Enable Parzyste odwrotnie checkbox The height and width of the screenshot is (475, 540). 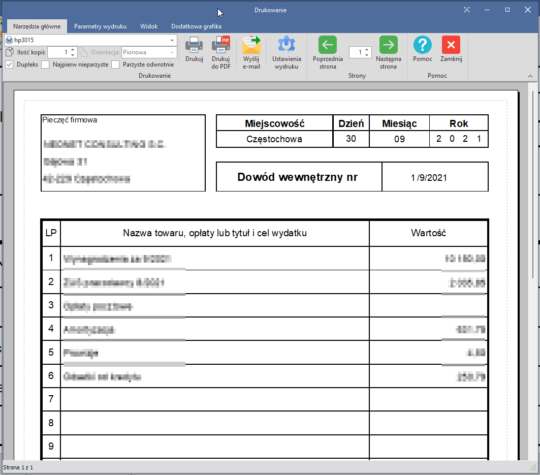pos(115,65)
